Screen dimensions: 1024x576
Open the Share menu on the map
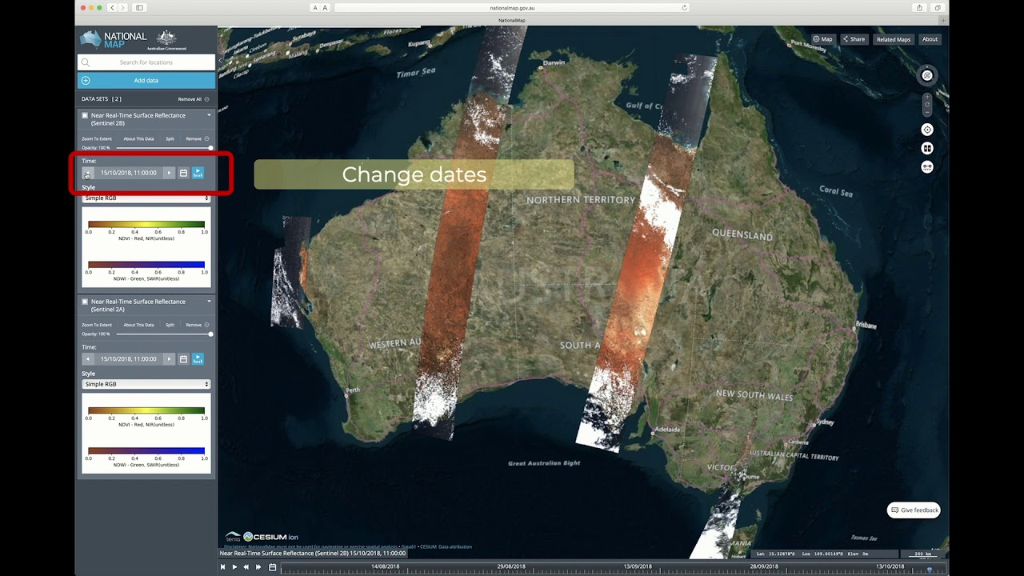pyautogui.click(x=854, y=39)
